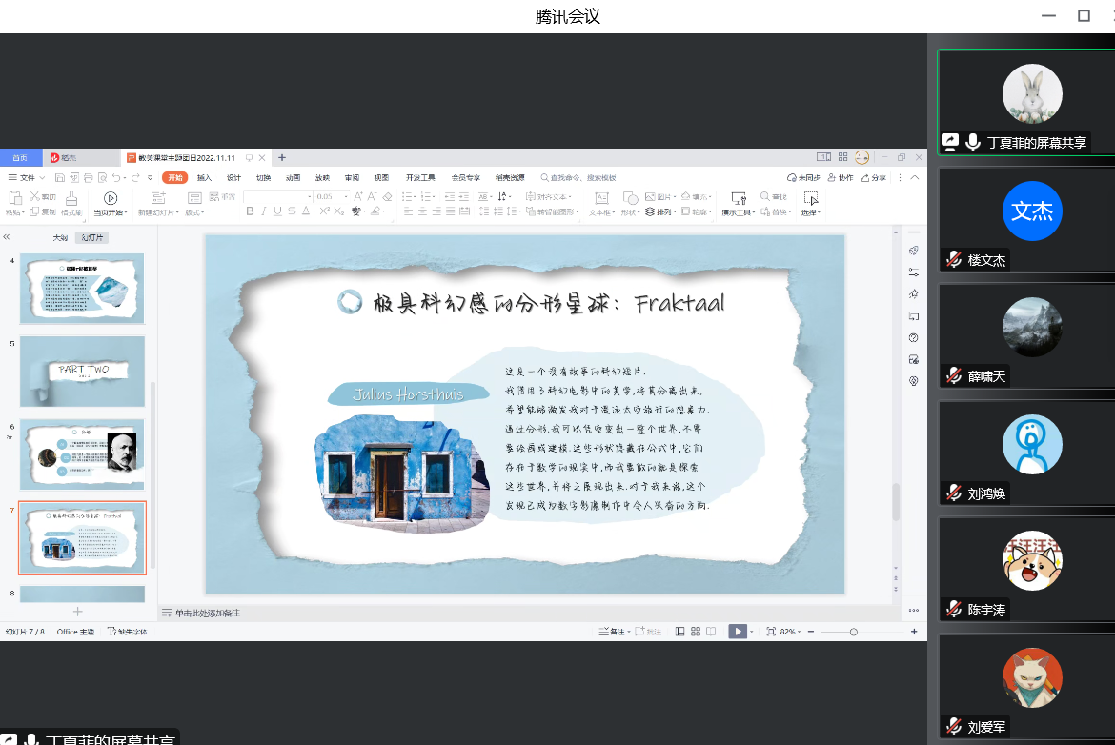This screenshot has width=1115, height=745.
Task: Adjust the zoom slider handle in status bar
Action: [x=853, y=632]
